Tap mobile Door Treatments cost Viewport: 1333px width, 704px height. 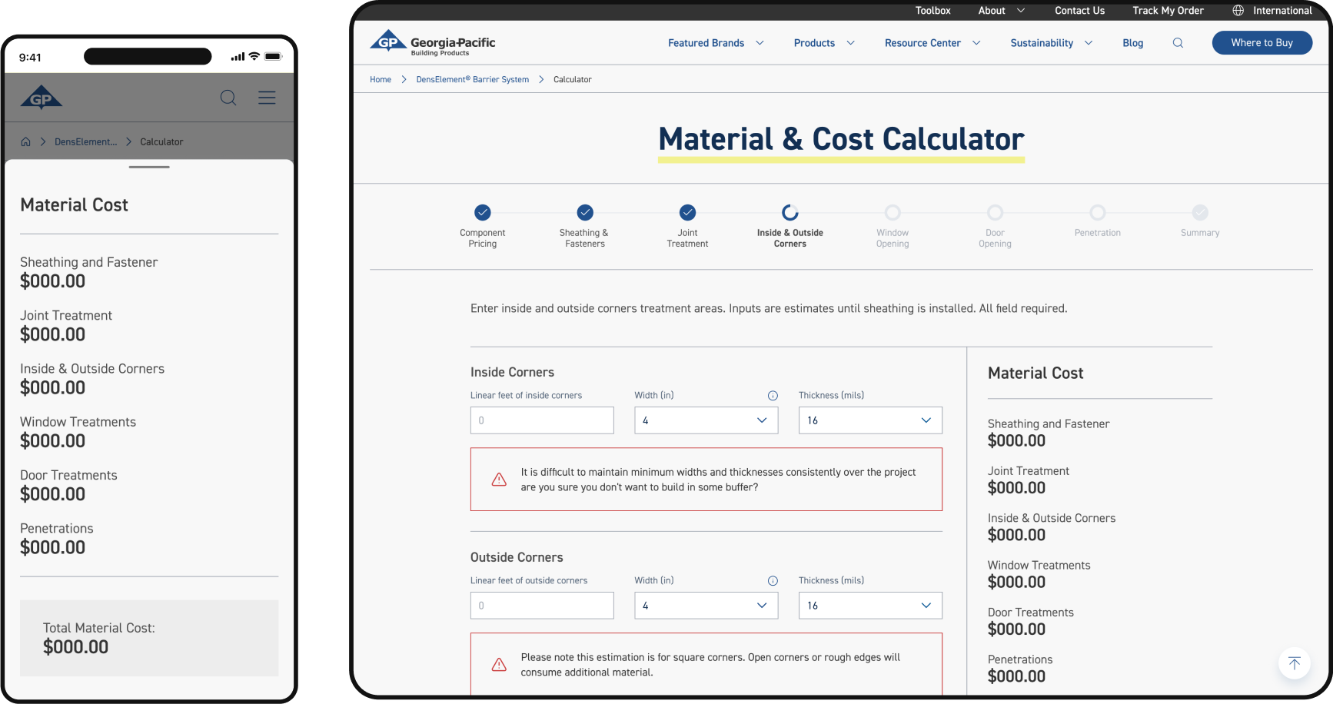pyautogui.click(x=68, y=486)
